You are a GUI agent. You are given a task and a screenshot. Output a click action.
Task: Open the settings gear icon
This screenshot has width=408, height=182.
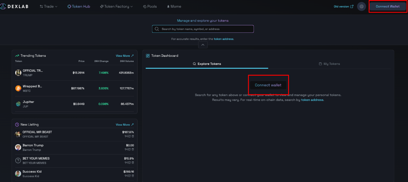pyautogui.click(x=361, y=6)
